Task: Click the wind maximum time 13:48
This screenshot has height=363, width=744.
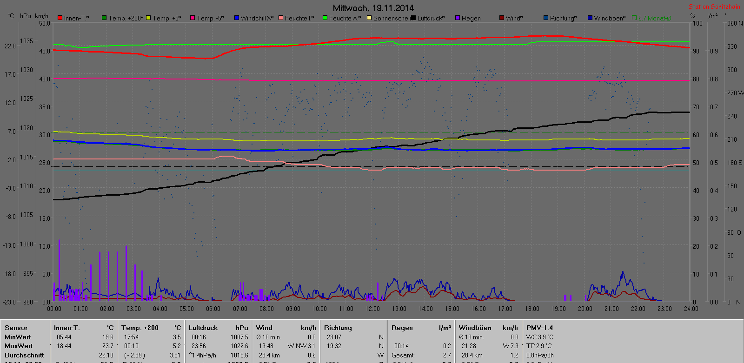Action: (266, 346)
